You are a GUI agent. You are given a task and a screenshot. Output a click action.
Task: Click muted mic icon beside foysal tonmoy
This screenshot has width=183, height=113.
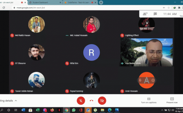[67, 91]
